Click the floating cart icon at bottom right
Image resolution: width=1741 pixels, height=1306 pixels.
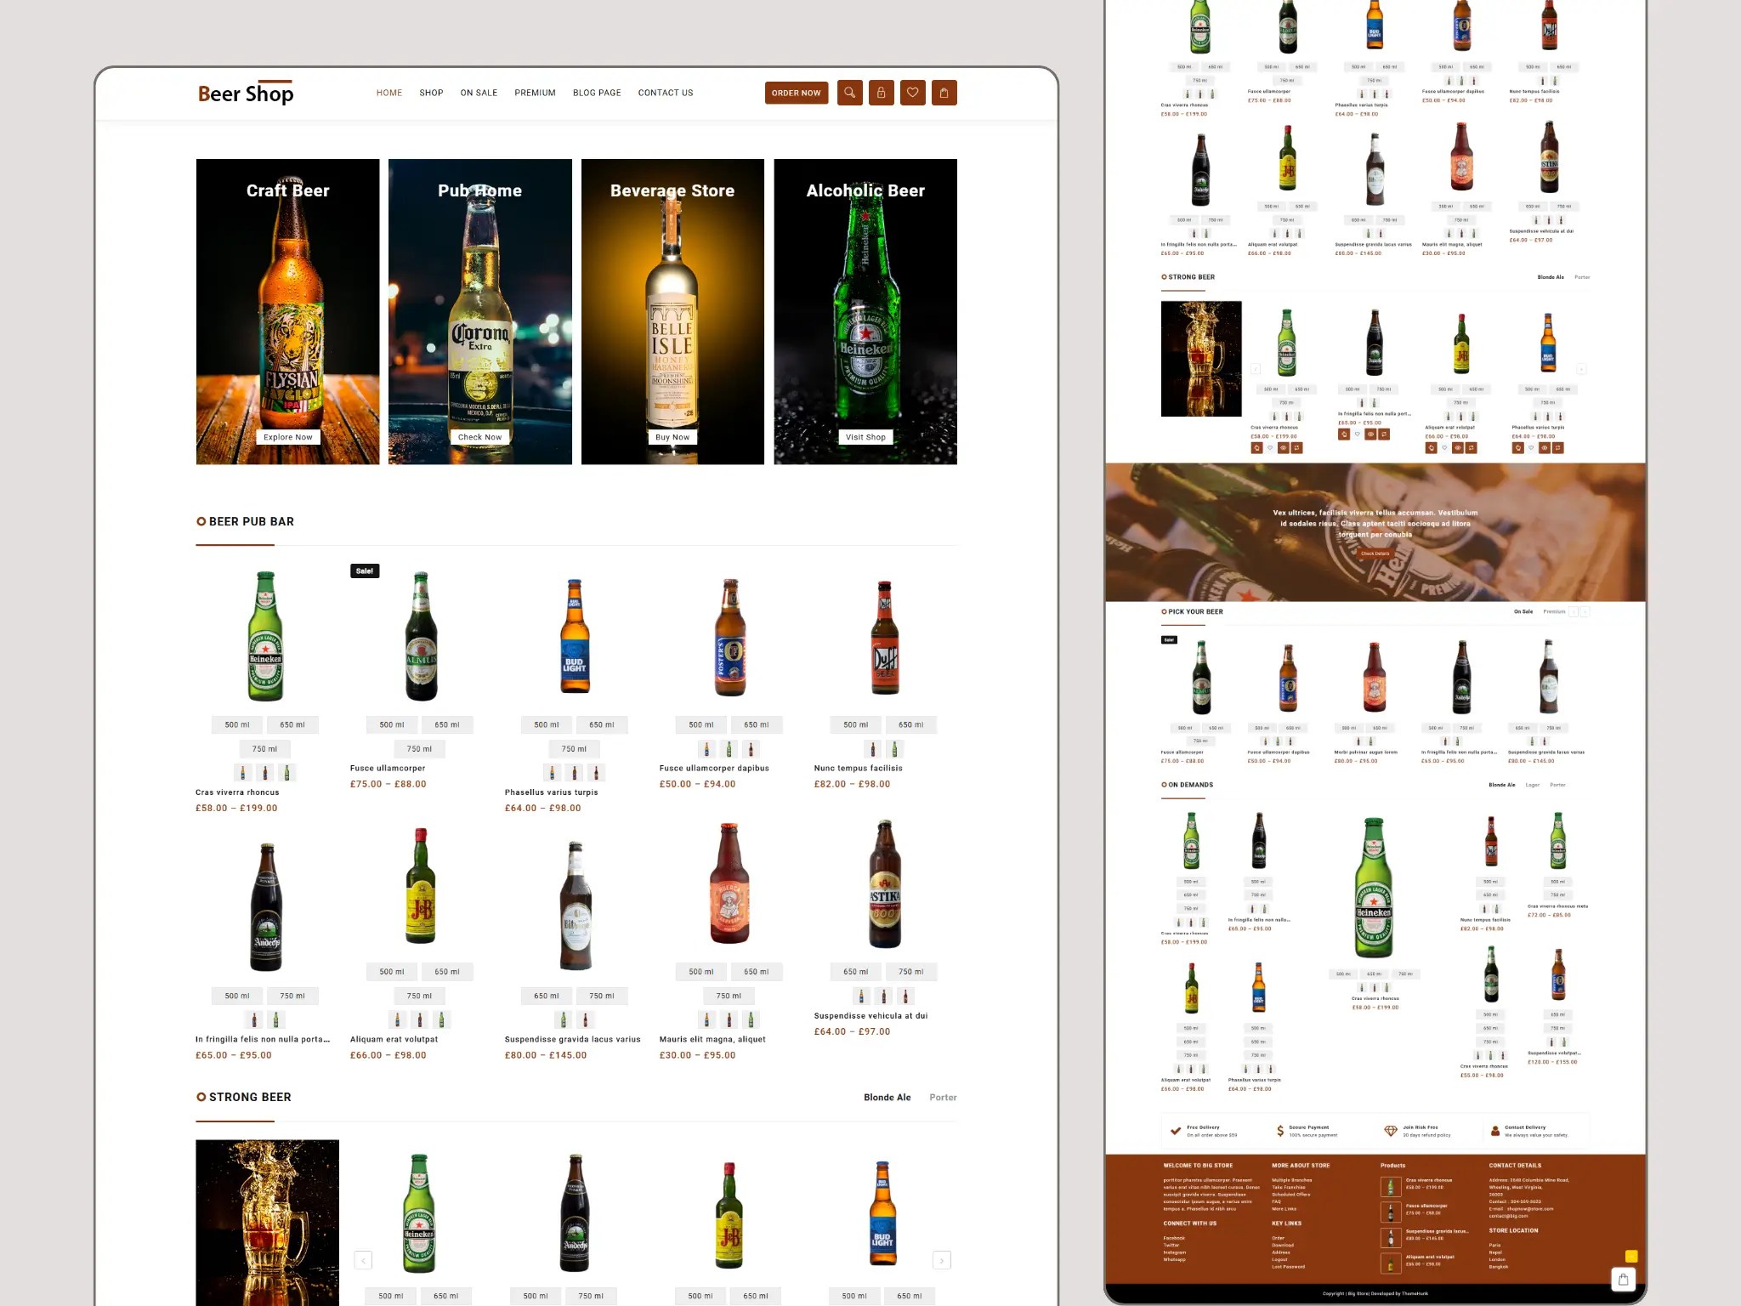[1624, 1278]
